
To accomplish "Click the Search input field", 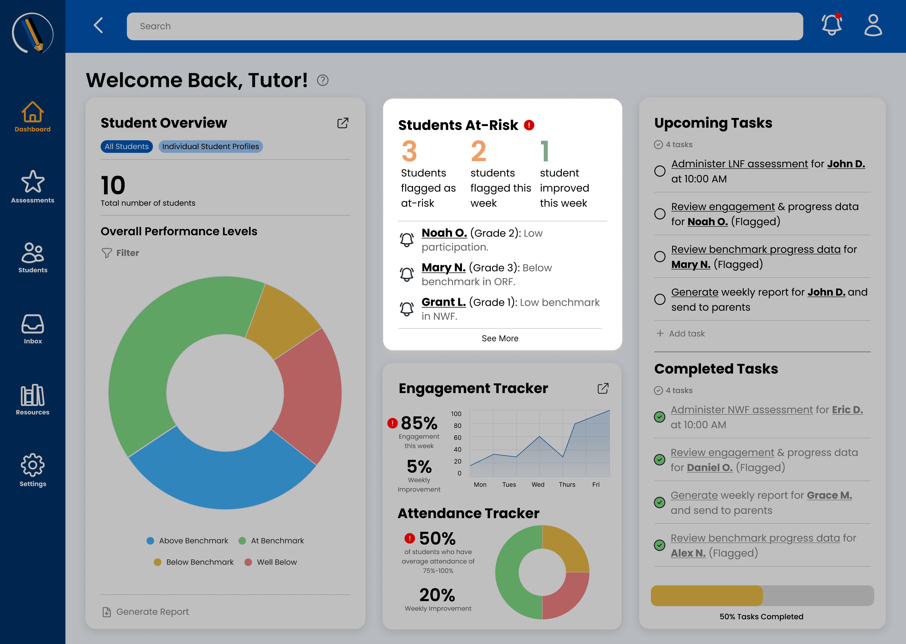I will click(x=465, y=26).
